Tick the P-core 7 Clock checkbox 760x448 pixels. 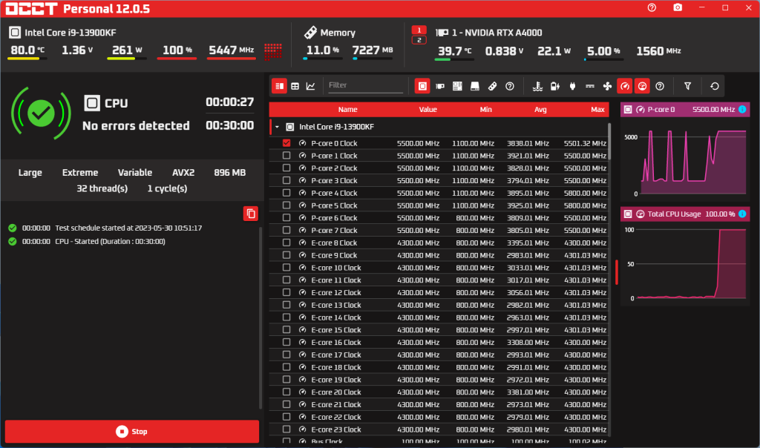pos(286,230)
